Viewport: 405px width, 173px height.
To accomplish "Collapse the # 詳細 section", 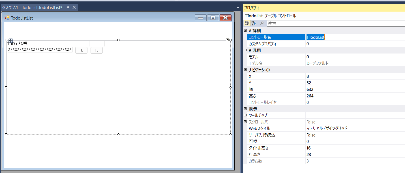I will 245,31.
